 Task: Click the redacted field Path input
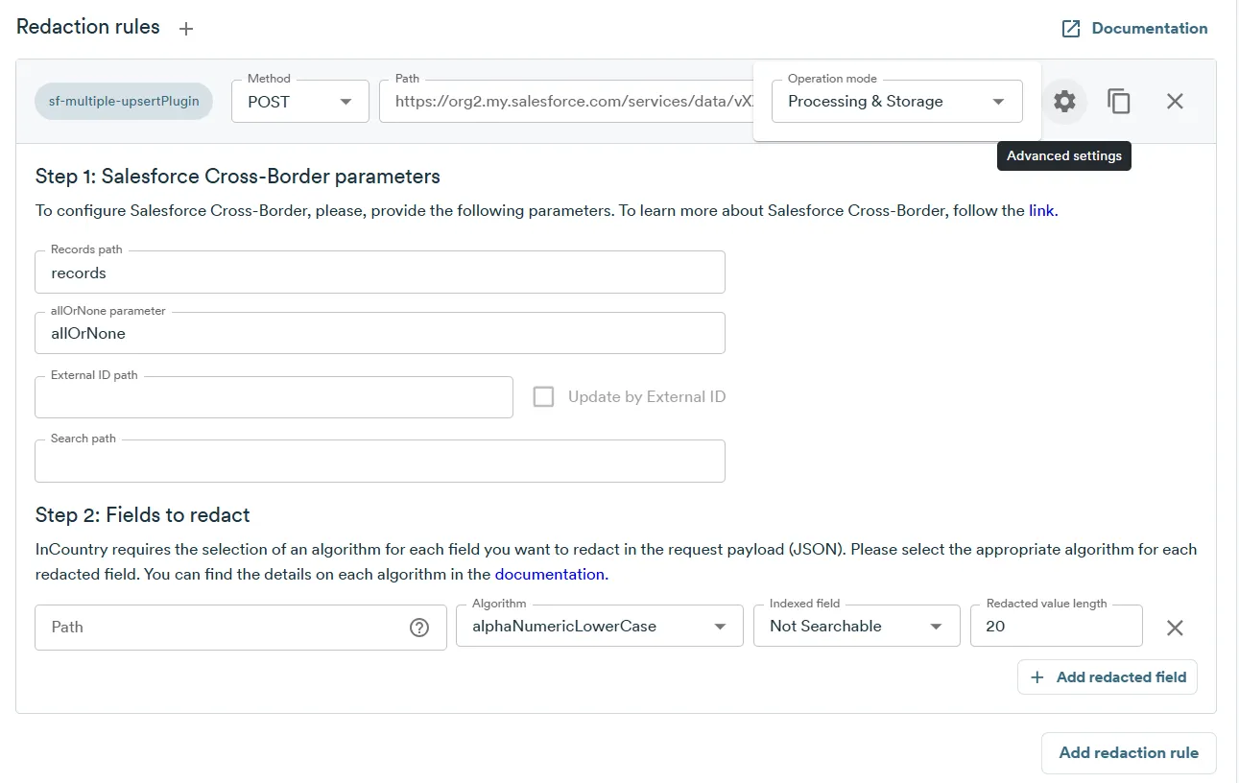(x=221, y=628)
